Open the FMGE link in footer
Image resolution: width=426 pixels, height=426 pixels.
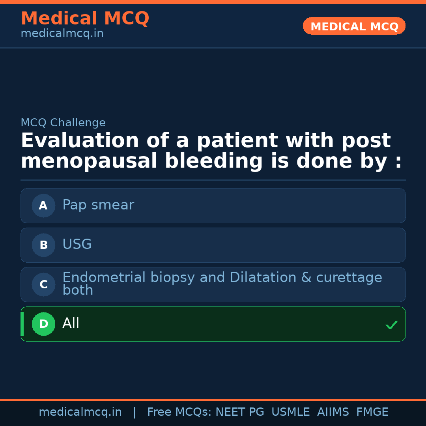(372, 411)
